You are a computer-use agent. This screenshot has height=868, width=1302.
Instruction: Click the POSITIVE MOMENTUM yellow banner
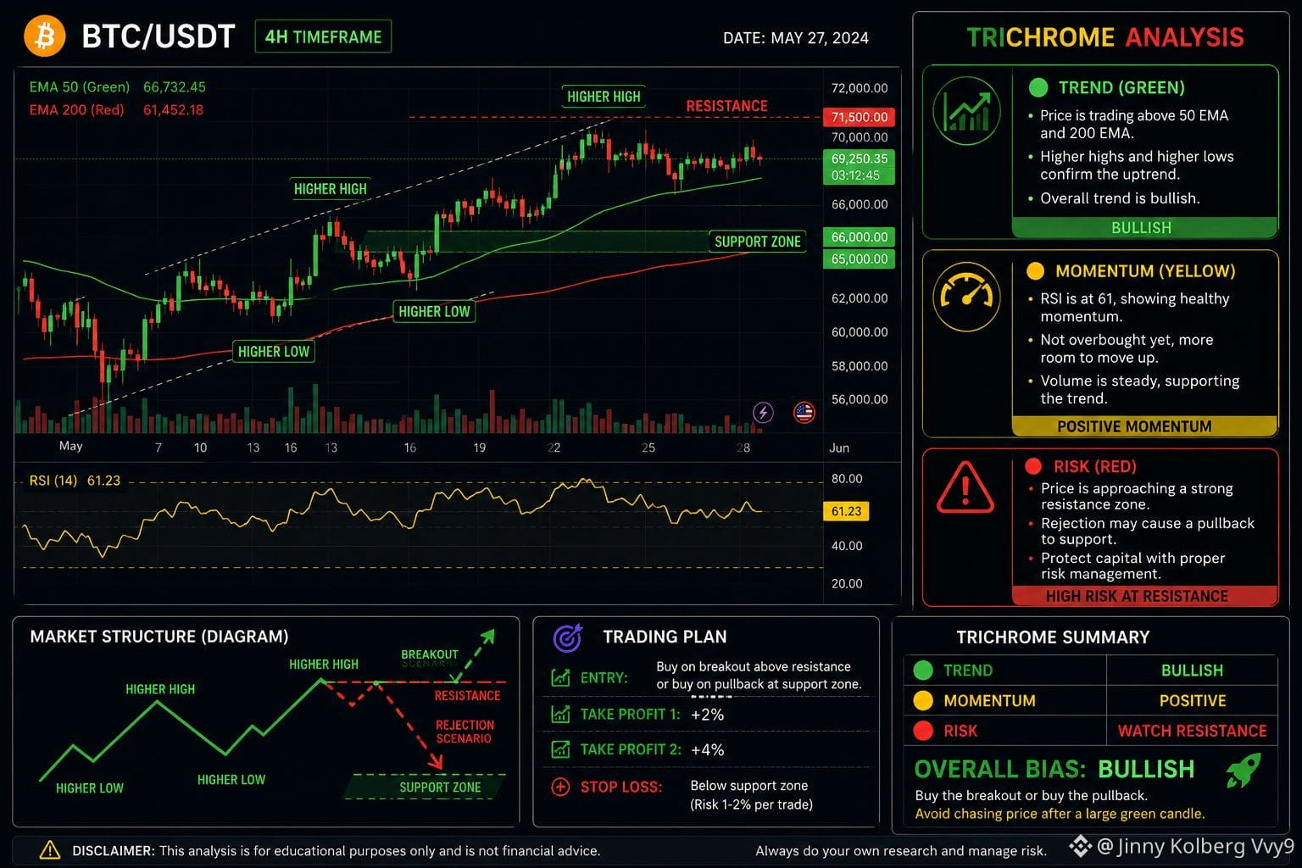tap(1143, 426)
